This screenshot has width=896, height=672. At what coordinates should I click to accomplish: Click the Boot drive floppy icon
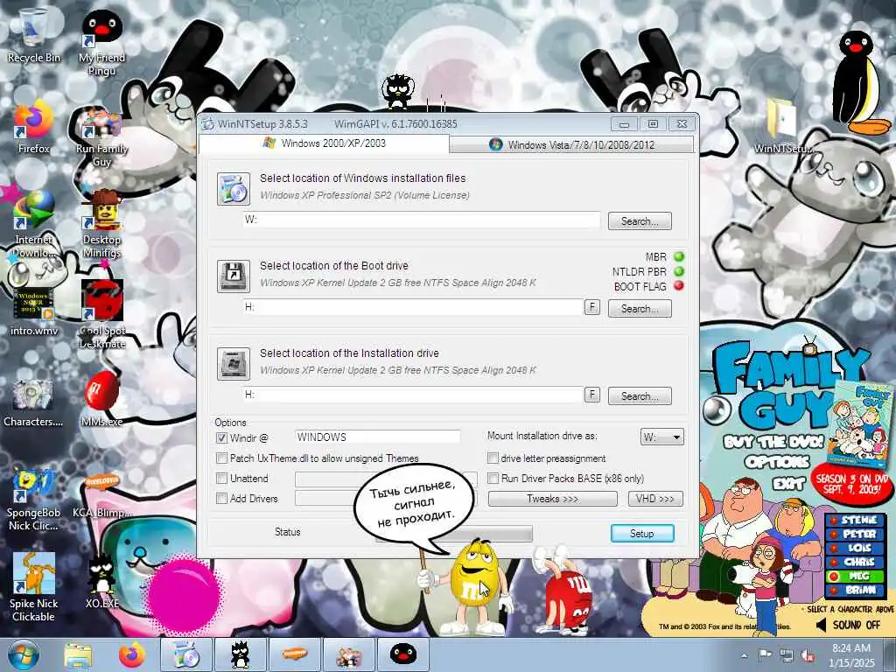click(233, 276)
